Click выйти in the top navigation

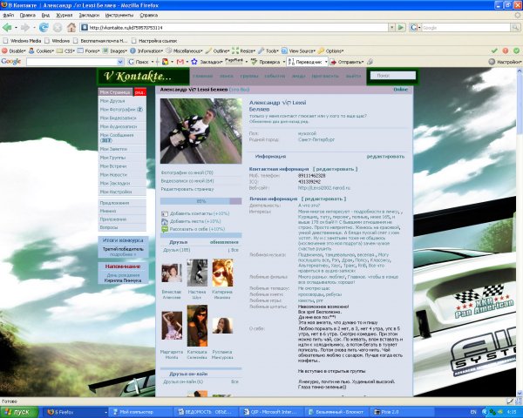click(x=353, y=76)
